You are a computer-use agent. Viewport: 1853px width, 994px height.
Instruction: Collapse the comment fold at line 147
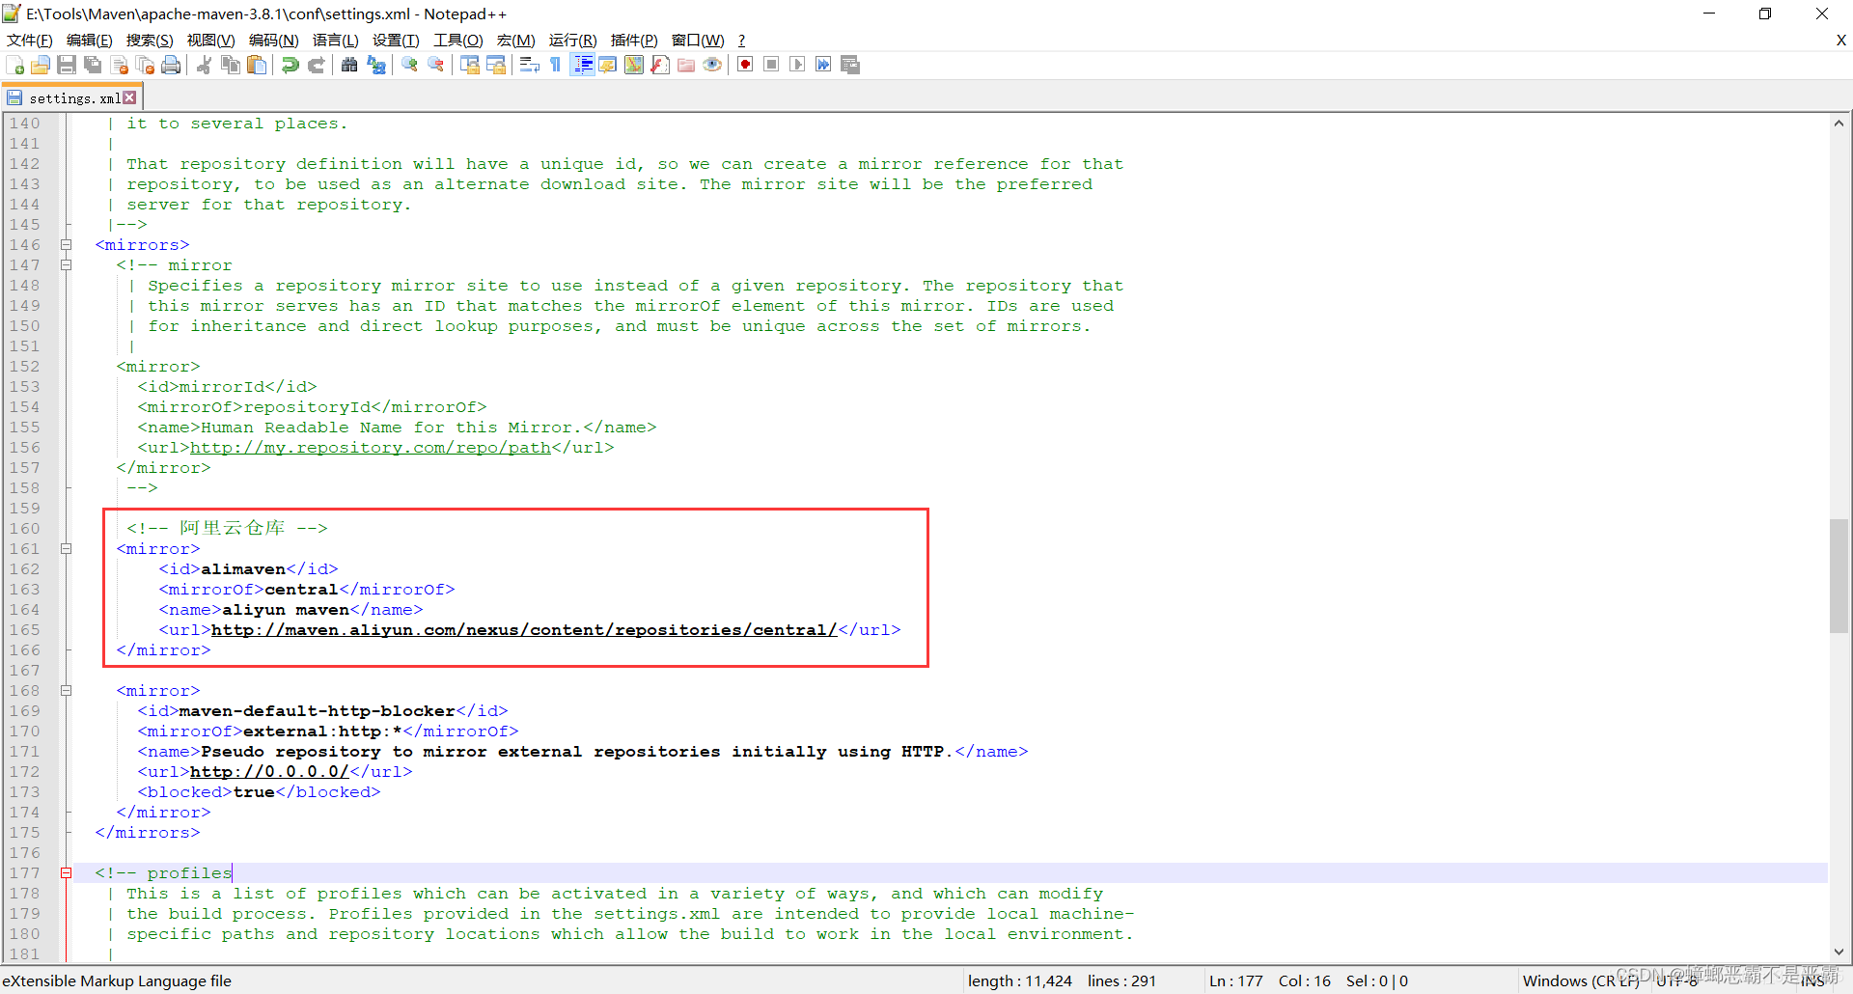[67, 265]
